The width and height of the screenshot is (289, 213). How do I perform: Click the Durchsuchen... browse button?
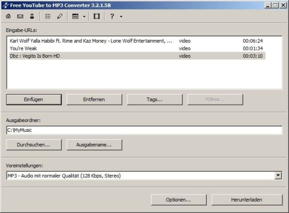coord(34,145)
